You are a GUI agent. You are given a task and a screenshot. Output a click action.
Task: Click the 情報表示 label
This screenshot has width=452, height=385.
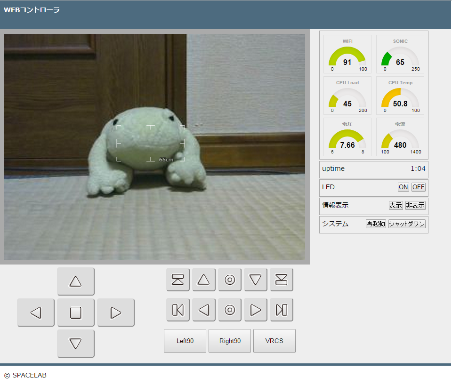(x=335, y=205)
